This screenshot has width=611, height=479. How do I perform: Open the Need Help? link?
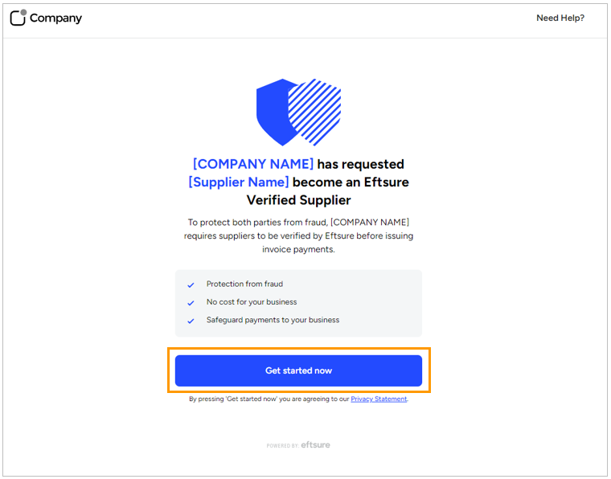tap(560, 18)
